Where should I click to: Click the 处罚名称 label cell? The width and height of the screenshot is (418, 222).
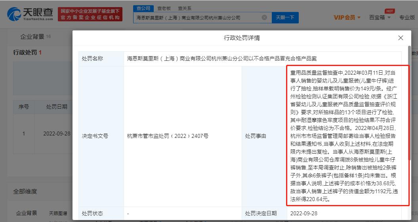pyautogui.click(x=101, y=59)
